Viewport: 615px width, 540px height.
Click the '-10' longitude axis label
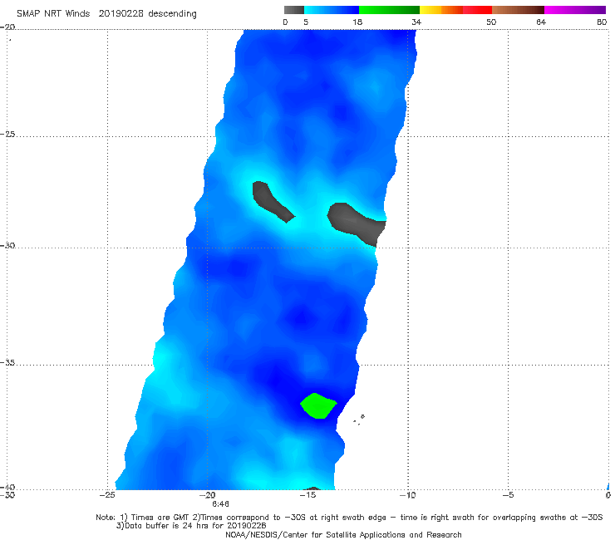[x=407, y=495]
